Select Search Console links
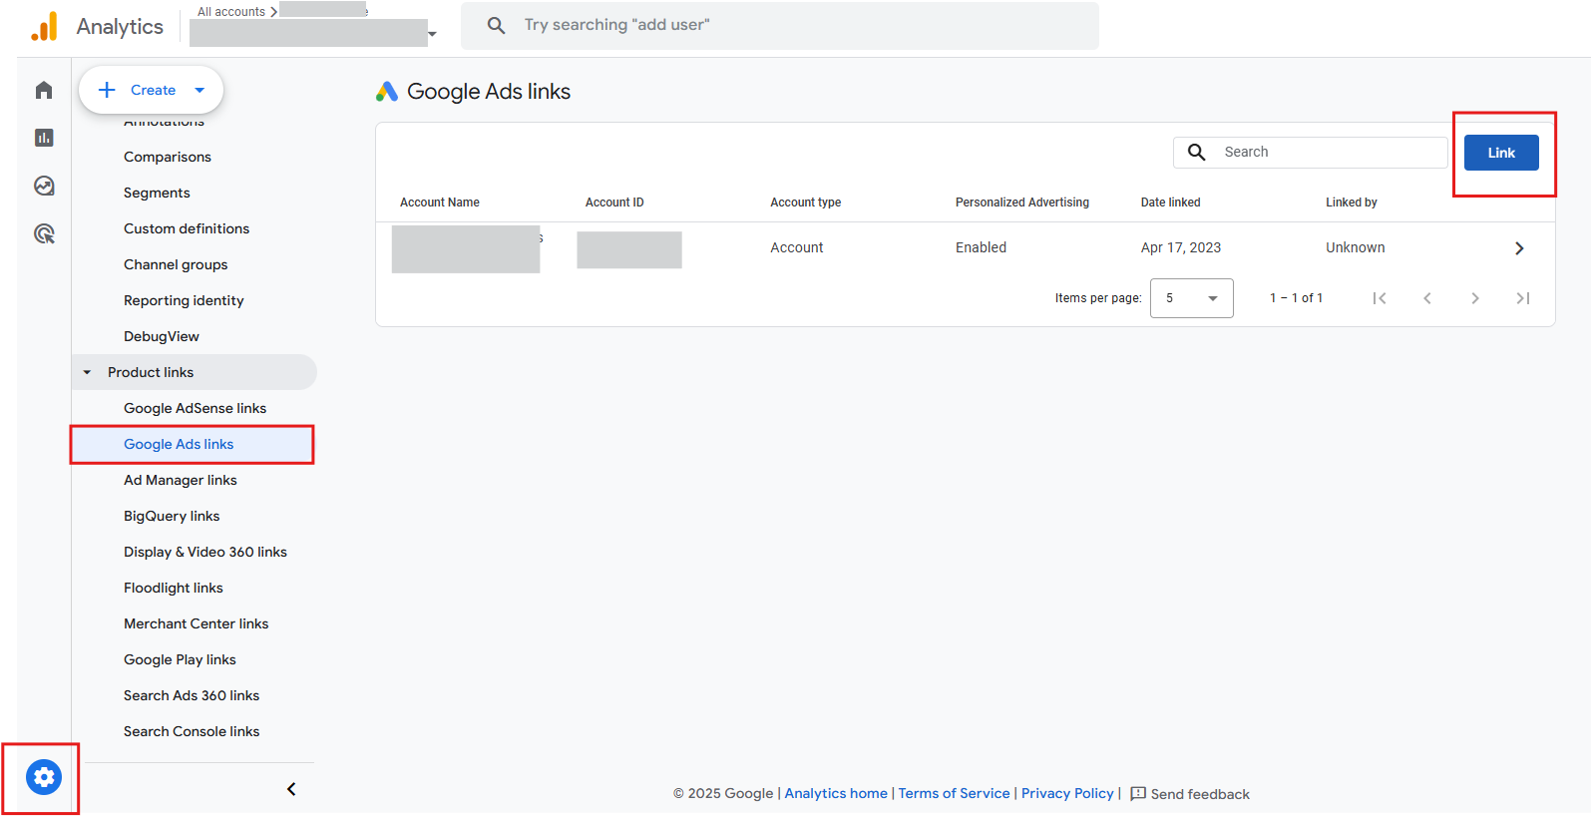Image resolution: width=1591 pixels, height=816 pixels. point(192,731)
